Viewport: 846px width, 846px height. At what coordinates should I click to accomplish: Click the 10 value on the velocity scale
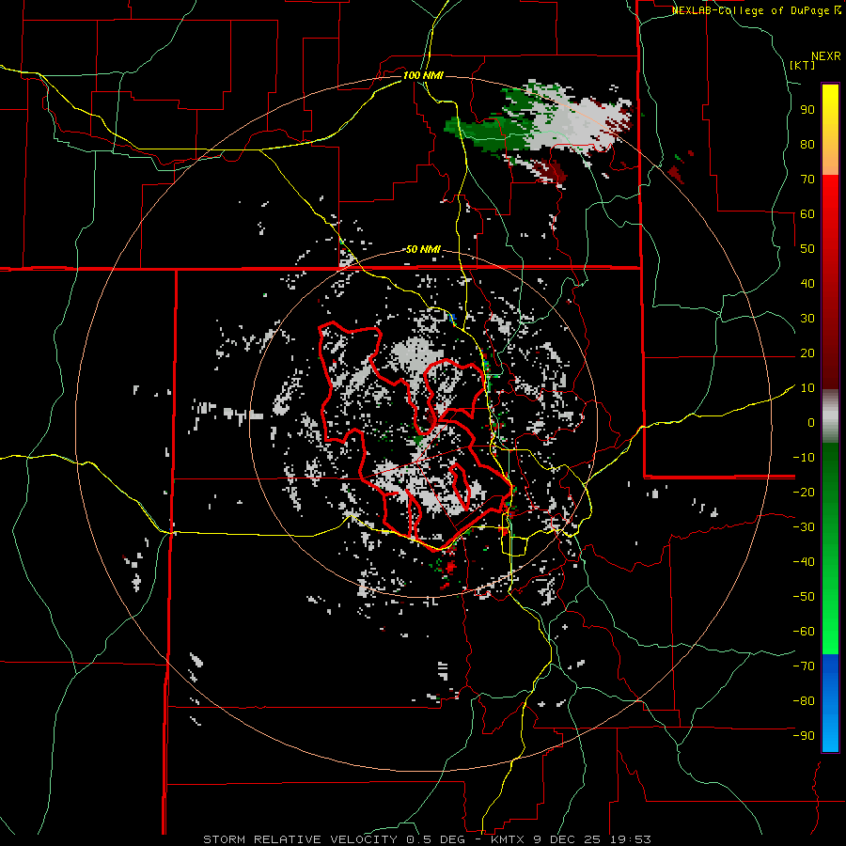[x=807, y=388]
